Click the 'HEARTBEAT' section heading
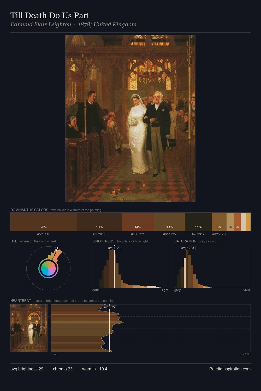 (21, 301)
